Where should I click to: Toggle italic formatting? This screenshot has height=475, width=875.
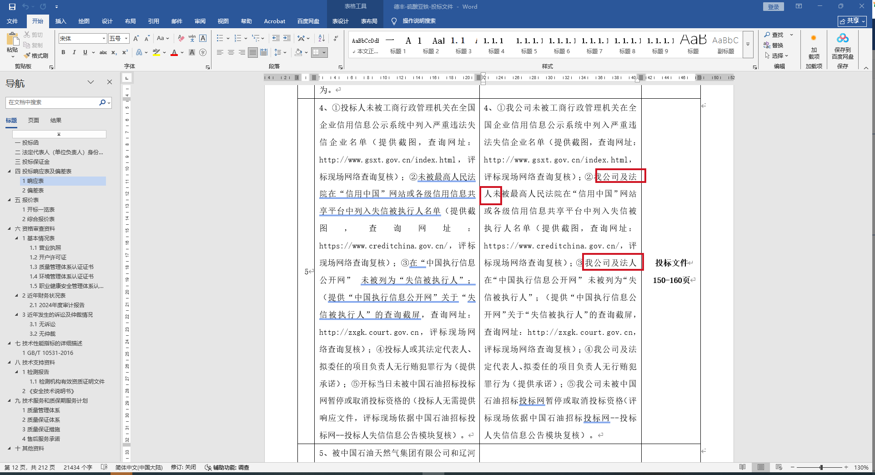coord(74,53)
